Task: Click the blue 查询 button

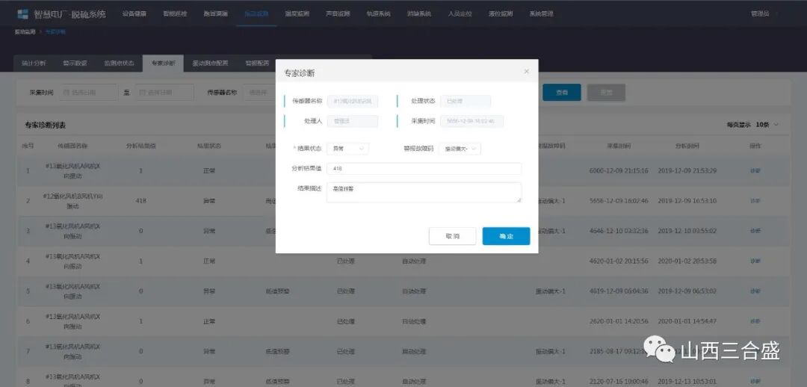Action: (562, 93)
